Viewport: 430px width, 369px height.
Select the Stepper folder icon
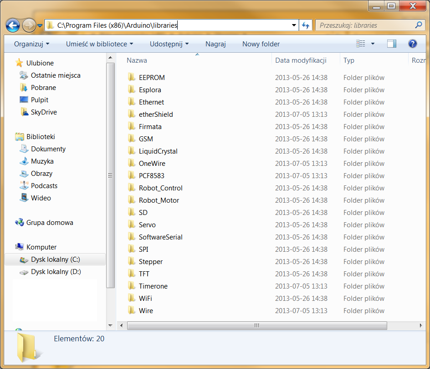click(x=132, y=261)
